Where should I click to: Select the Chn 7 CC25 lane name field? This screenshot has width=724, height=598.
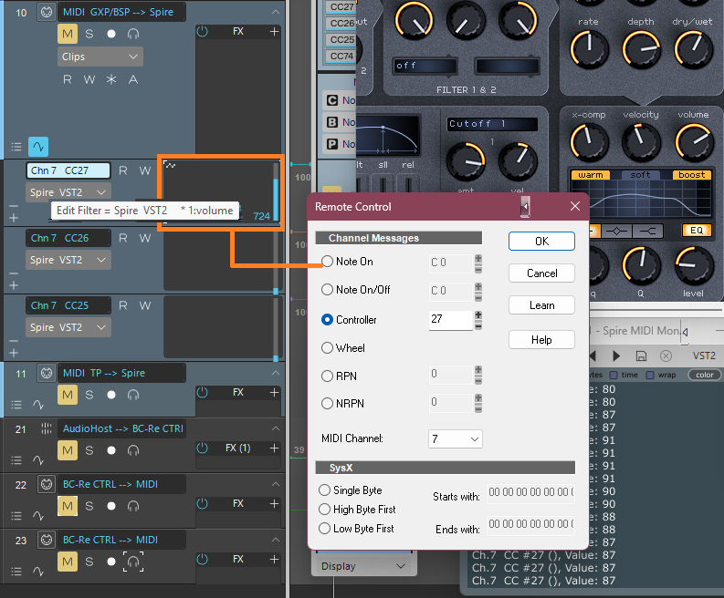pos(68,305)
